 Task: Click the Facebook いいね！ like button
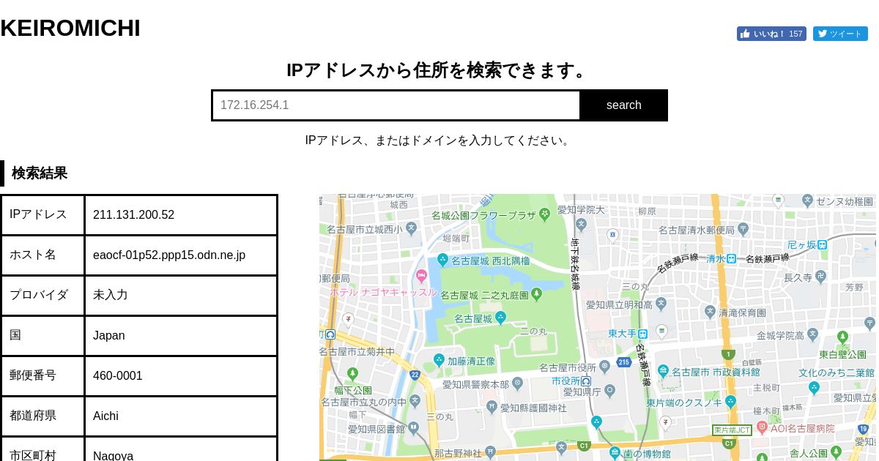[771, 34]
